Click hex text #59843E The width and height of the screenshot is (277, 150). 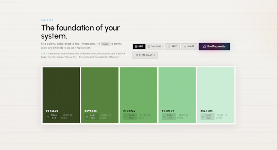coord(91,111)
